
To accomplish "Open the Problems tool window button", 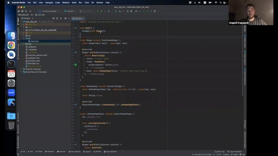I will tap(50, 152).
